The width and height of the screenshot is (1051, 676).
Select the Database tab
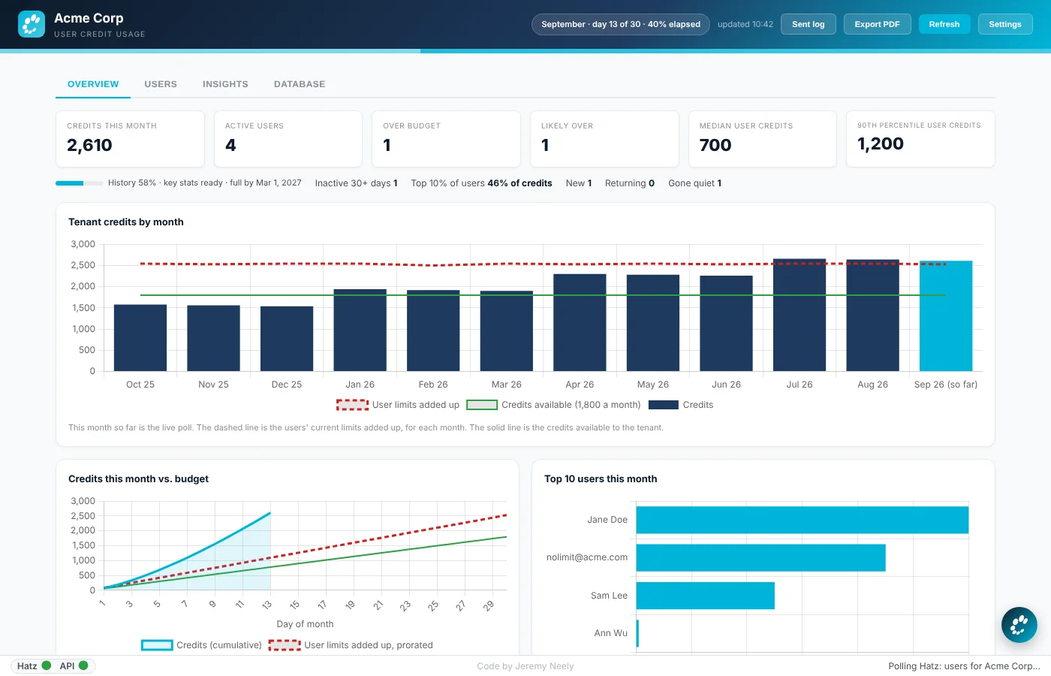click(300, 84)
